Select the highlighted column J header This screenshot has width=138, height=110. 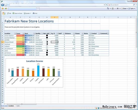pos(54,17)
